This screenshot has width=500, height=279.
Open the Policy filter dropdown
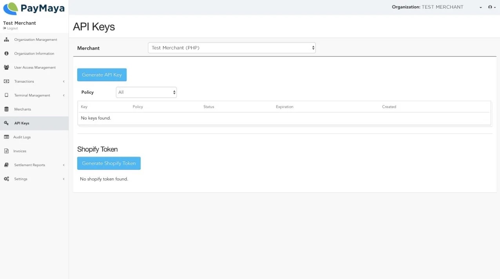[146, 92]
